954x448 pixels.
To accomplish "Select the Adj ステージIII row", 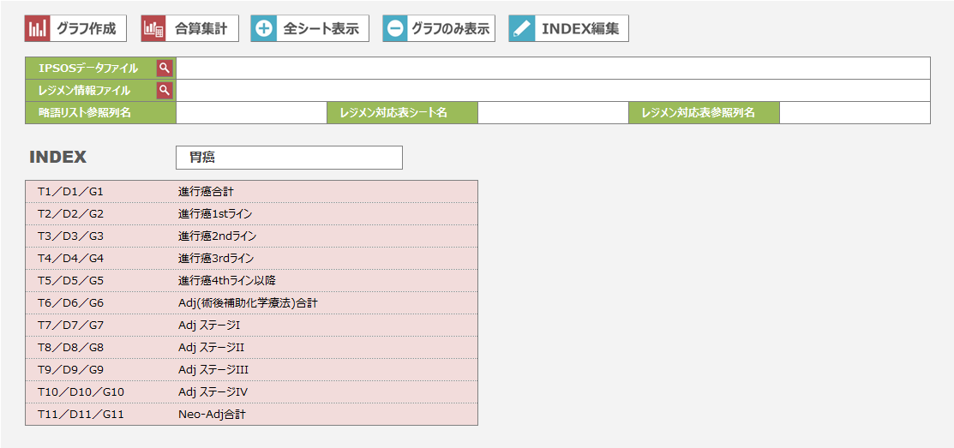I will pos(213,370).
